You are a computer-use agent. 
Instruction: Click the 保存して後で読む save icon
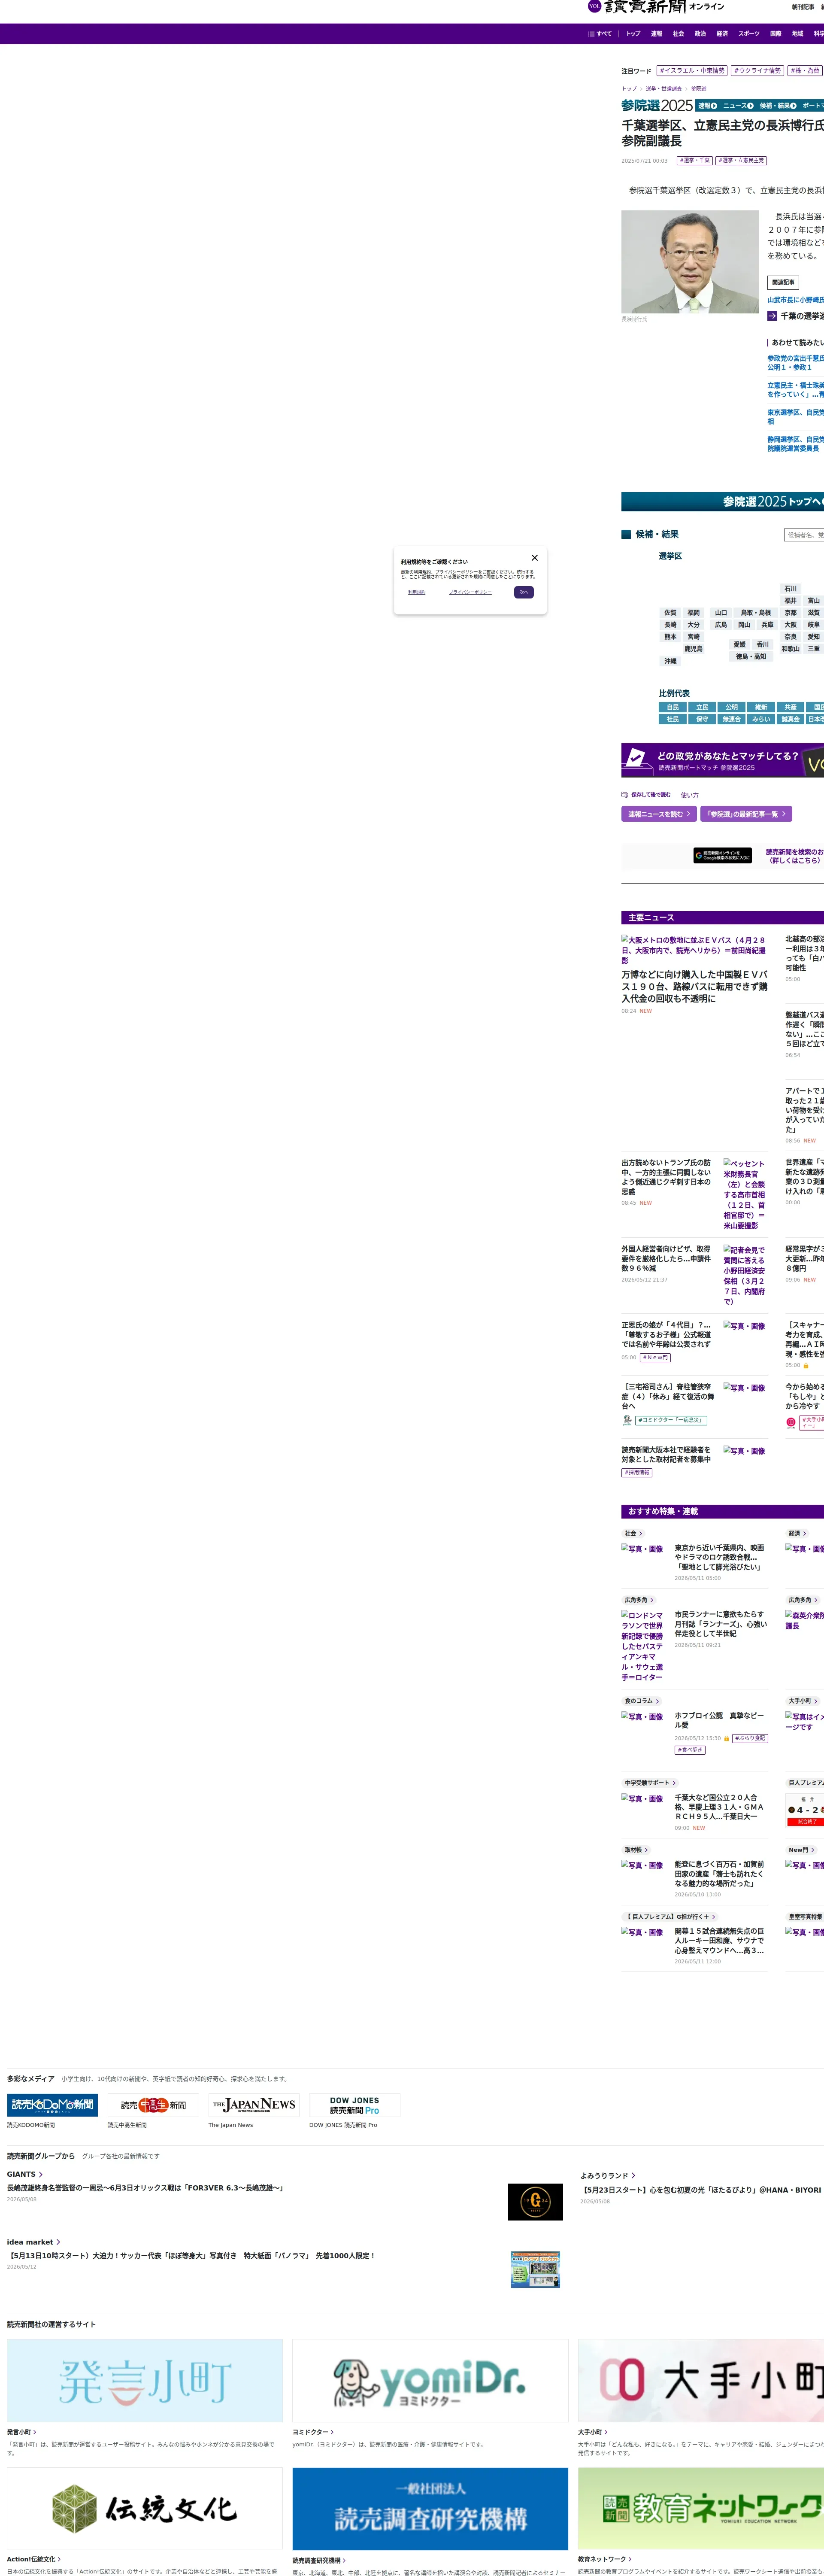646,795
